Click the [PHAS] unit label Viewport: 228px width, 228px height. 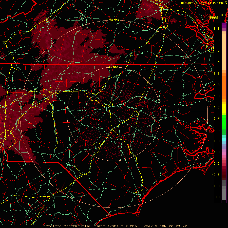(x=214, y=17)
